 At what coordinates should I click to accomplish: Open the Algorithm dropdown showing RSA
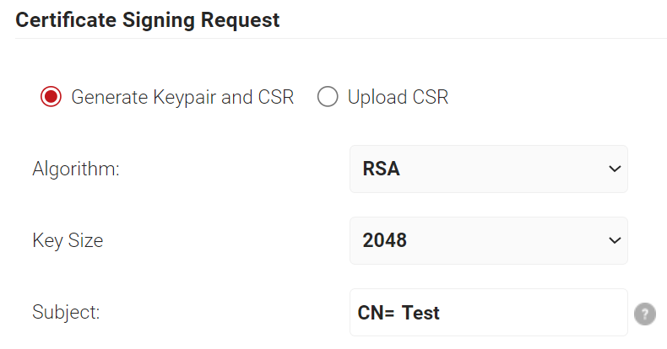click(488, 169)
